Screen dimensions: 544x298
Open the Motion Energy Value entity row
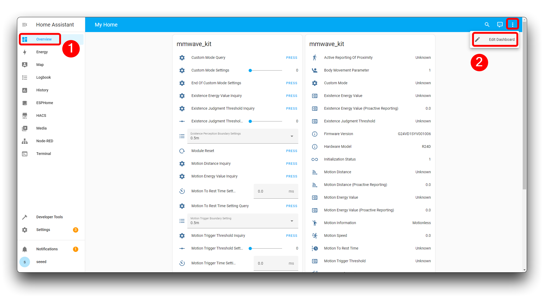370,197
